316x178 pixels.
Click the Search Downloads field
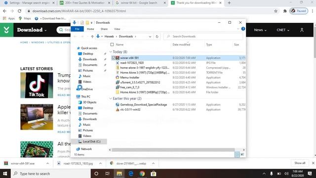click(x=203, y=37)
